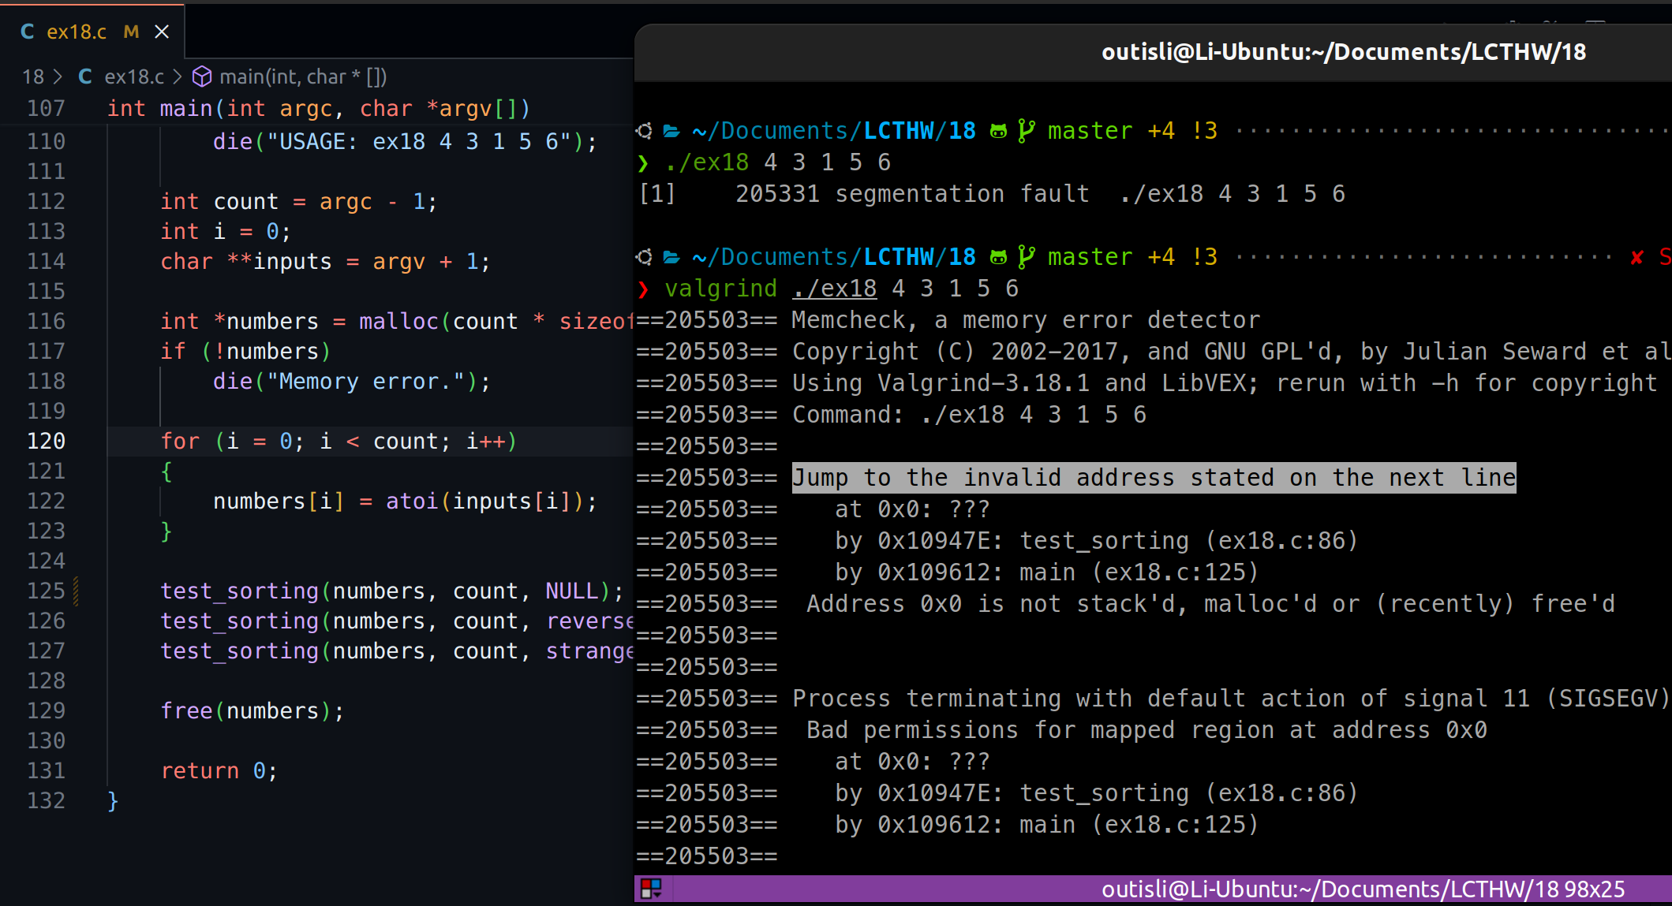Toggle breakpoint at line 125 gutter

[14, 591]
